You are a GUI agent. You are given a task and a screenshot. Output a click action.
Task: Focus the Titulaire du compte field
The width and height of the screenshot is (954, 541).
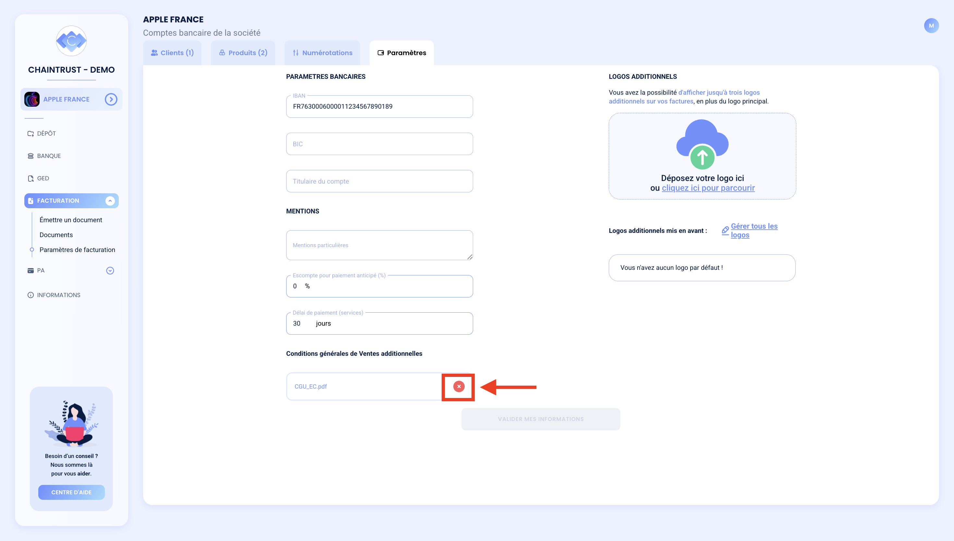click(379, 181)
